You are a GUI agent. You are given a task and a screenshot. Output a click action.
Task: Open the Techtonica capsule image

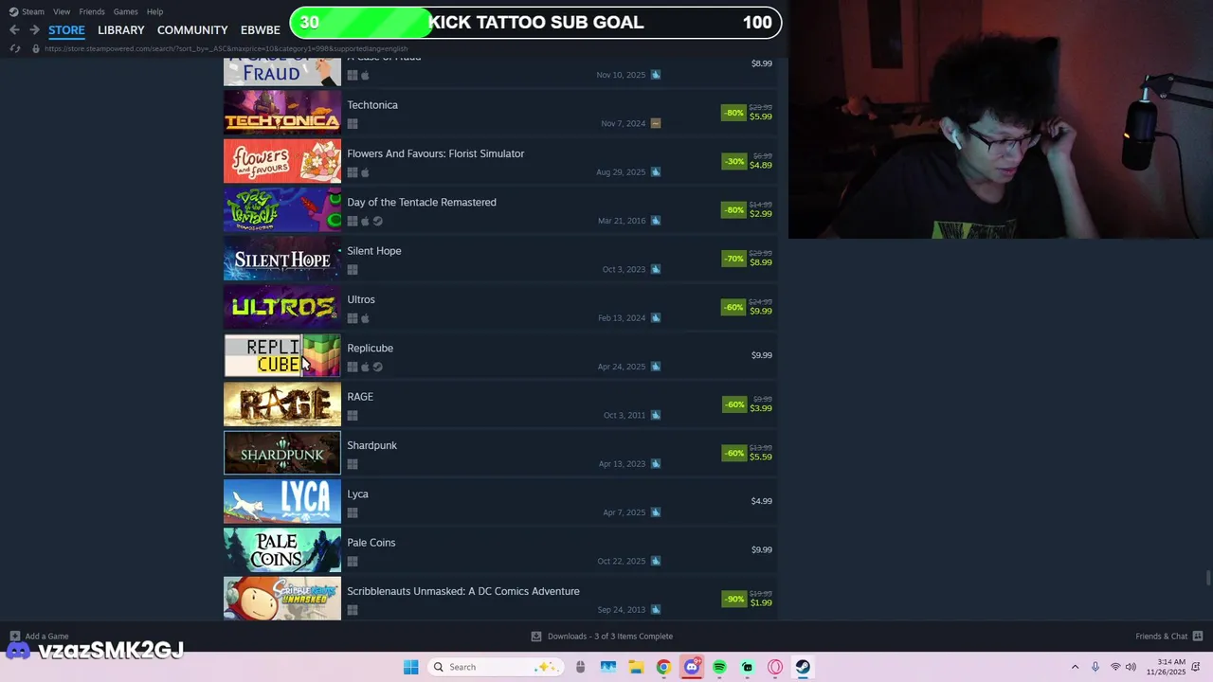point(281,113)
